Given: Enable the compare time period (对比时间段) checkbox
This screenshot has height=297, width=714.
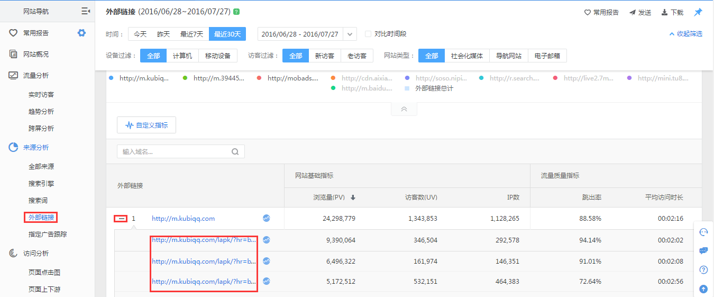Looking at the screenshot, I should pos(368,34).
